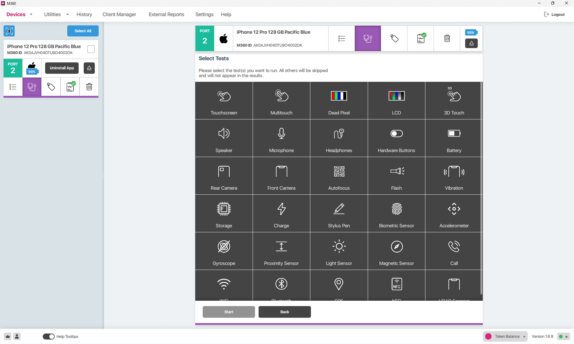This screenshot has height=344, width=574.
Task: Pick the Light Sensor test
Action: coord(339,251)
